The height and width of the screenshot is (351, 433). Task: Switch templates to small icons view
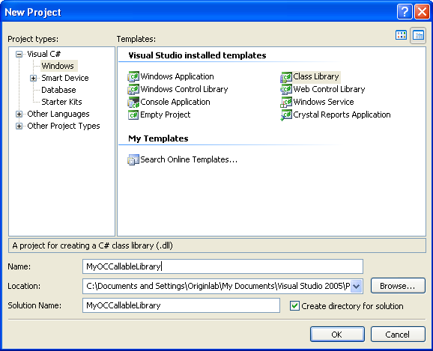(x=418, y=35)
